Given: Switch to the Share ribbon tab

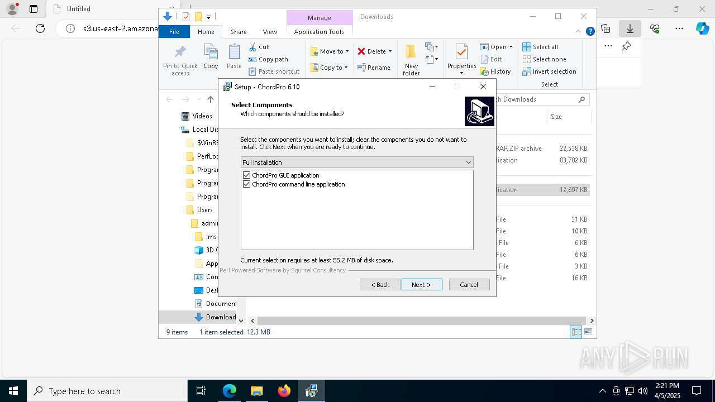Looking at the screenshot, I should pyautogui.click(x=239, y=32).
